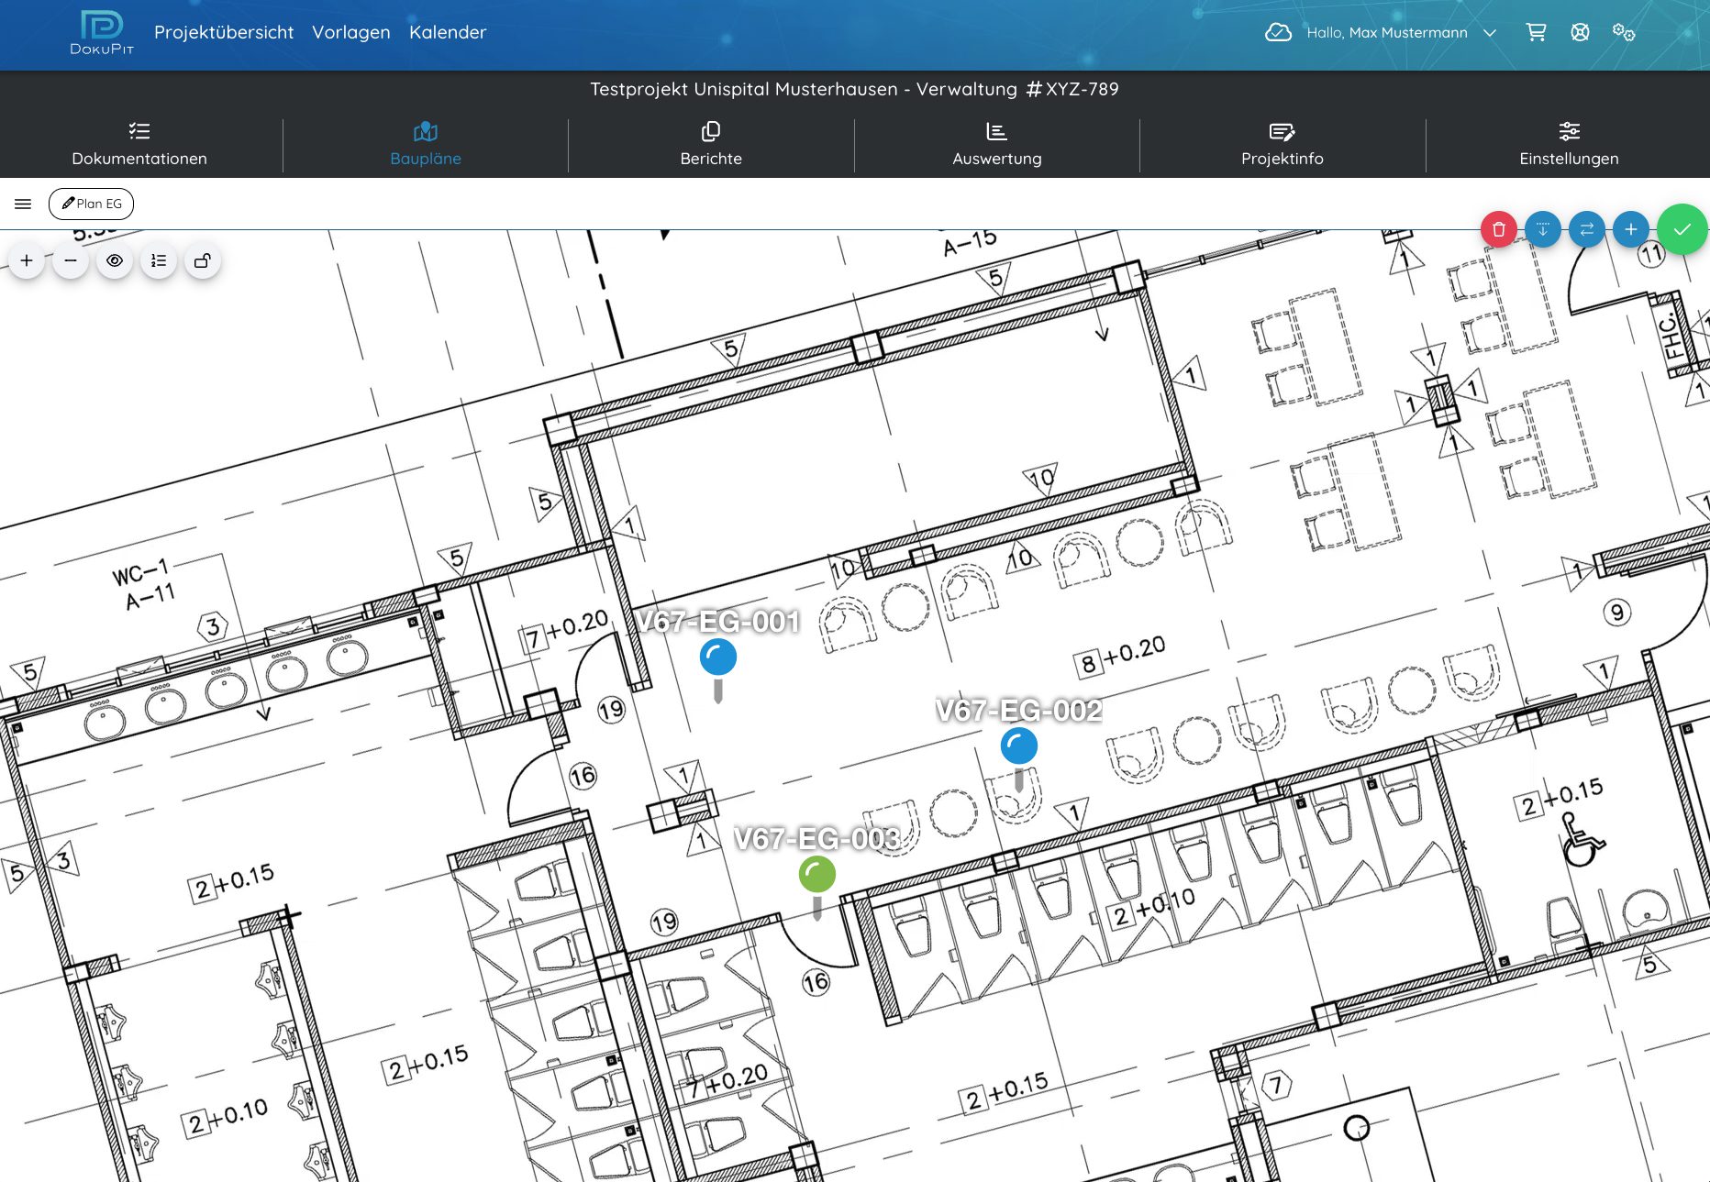Image resolution: width=1710 pixels, height=1182 pixels.
Task: Select the green V67-EG-003 pin
Action: coord(816,875)
